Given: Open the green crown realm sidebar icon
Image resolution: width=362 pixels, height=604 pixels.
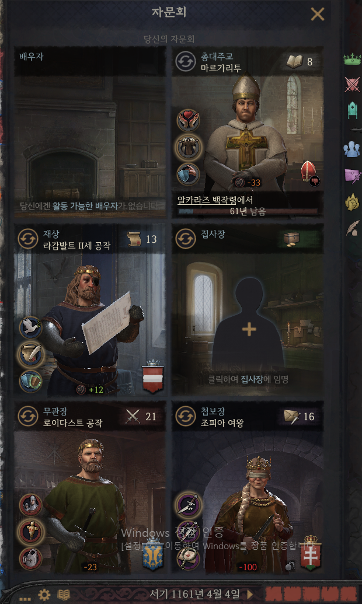Looking at the screenshot, I should (x=352, y=60).
